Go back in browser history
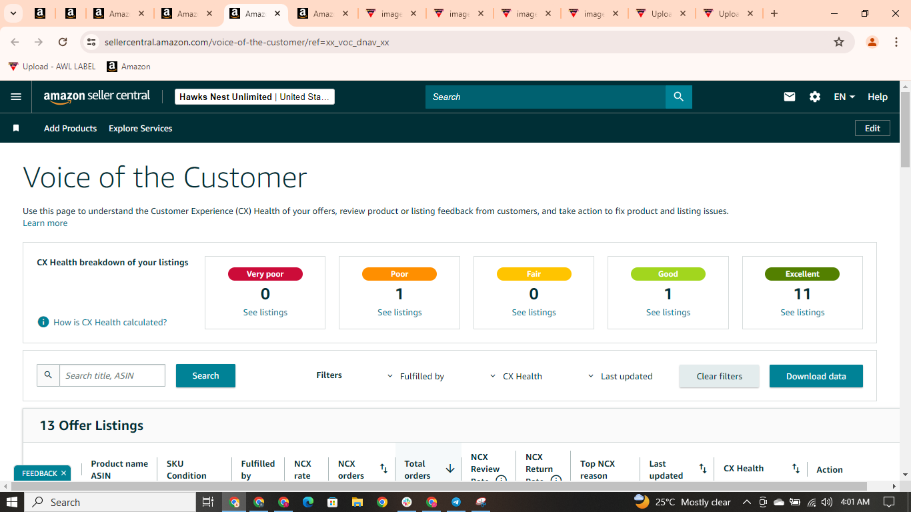Screen dimensions: 911x512 coord(15,42)
